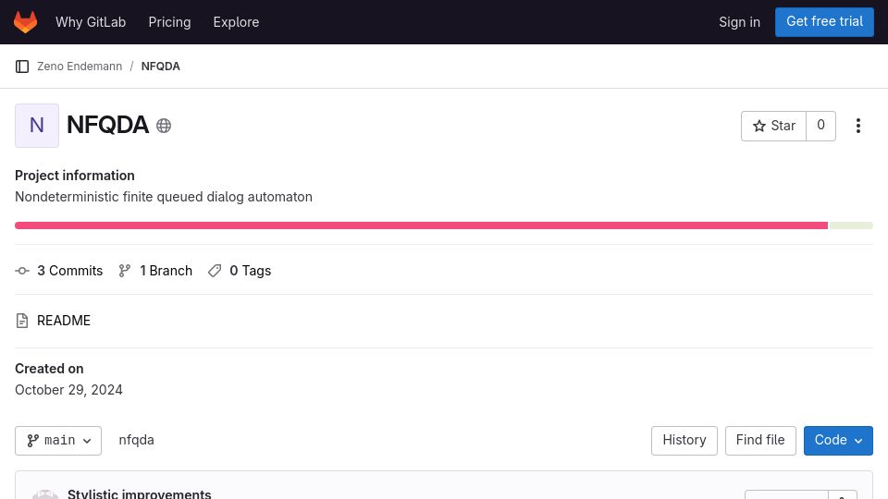Screen dimensions: 888x499
Task: Click the 'October 29, 2024' creation date
Action: pyautogui.click(x=68, y=390)
